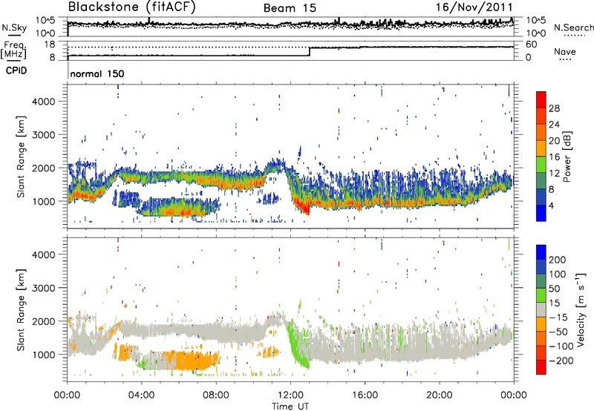Click the gray -15 to 15 Velocity segment
Screen dimensions: 594x411
[x=541, y=309]
